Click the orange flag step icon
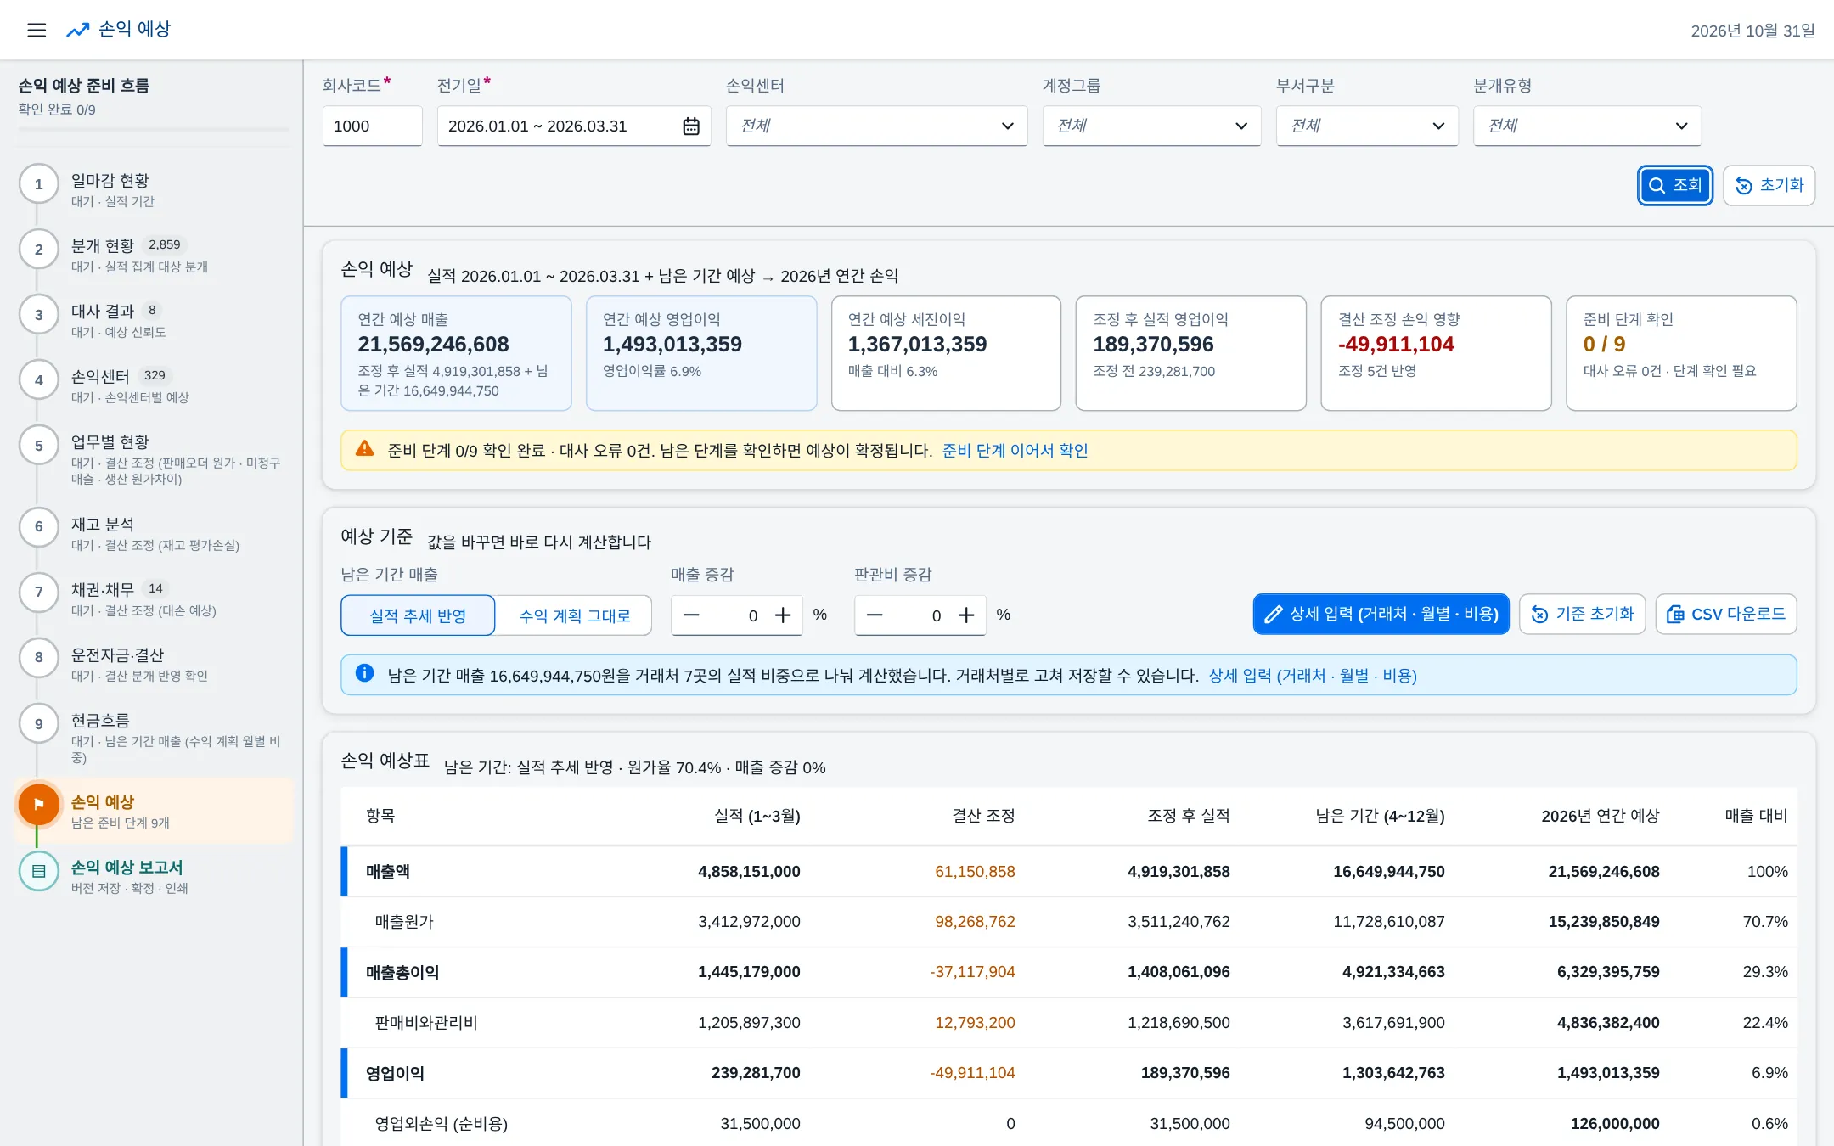Screen dimensions: 1834x1146 coord(39,804)
